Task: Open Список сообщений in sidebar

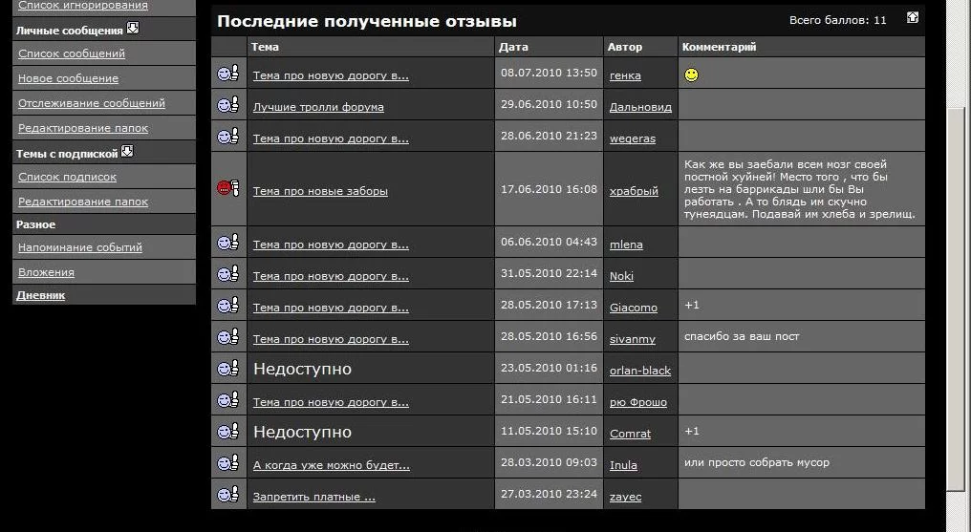Action: 72,53
